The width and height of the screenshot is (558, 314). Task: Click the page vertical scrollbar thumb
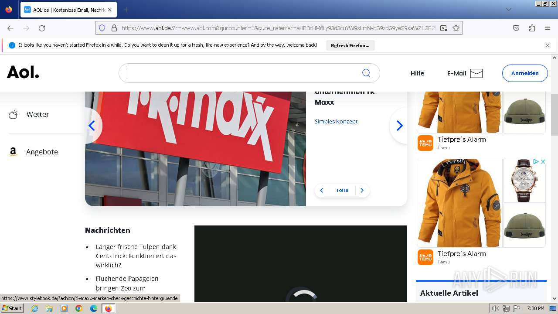555,115
